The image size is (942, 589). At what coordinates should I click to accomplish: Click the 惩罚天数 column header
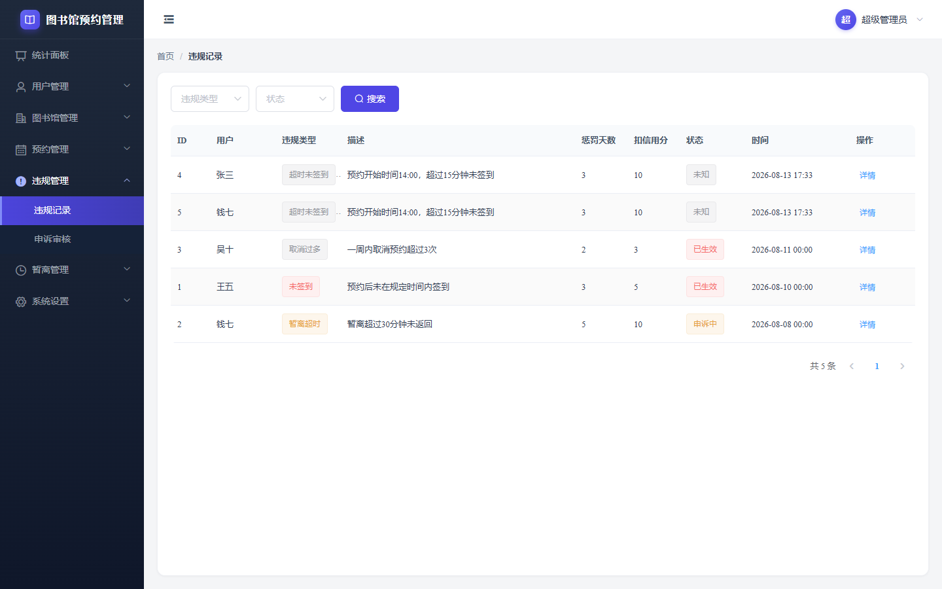point(599,141)
